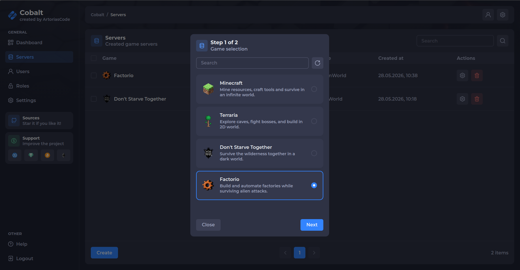The height and width of the screenshot is (270, 520).
Task: Click the Next button
Action: [x=312, y=225]
